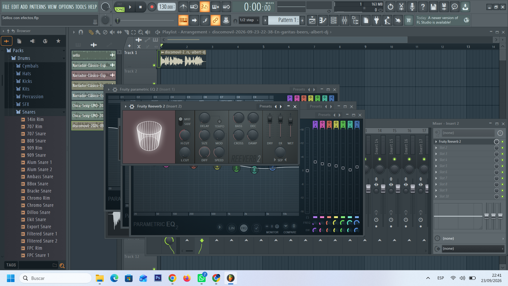Click the COMPARE button in Parametric EQ 2
This screenshot has height=286, width=508.
[290, 232]
